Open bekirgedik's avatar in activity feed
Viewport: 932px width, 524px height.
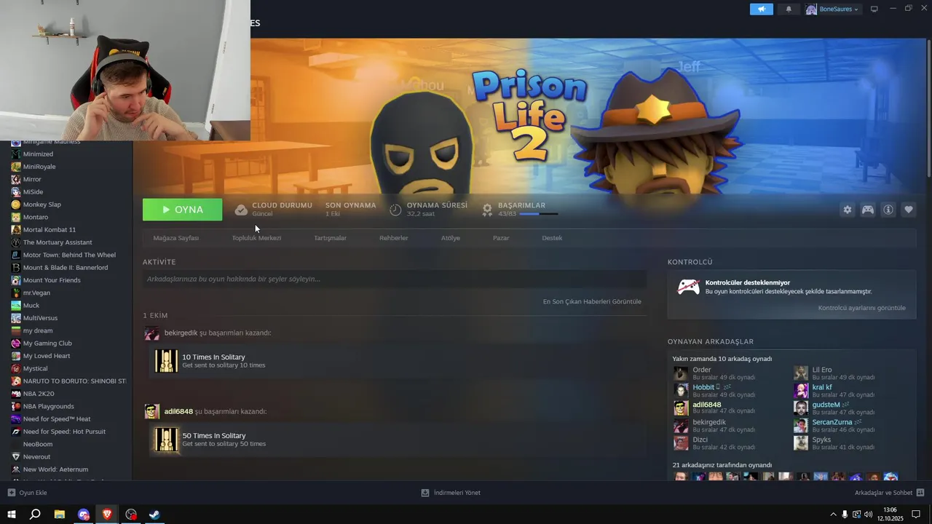click(151, 333)
